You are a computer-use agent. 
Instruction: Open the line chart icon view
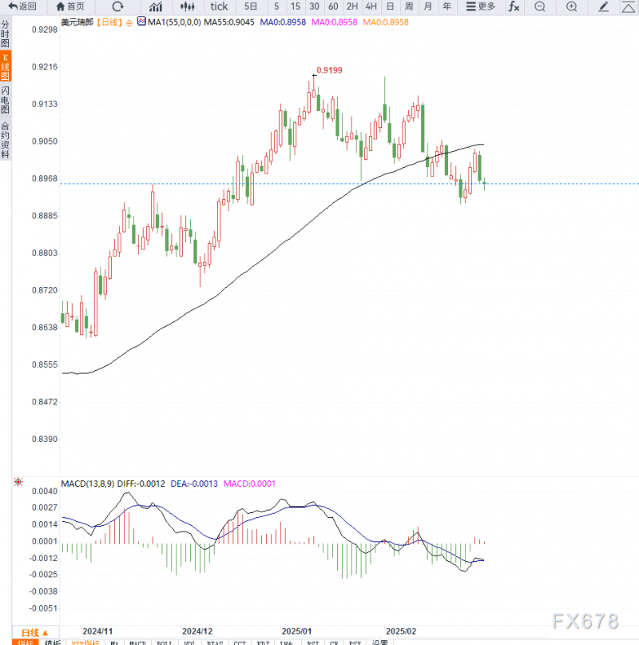(156, 6)
